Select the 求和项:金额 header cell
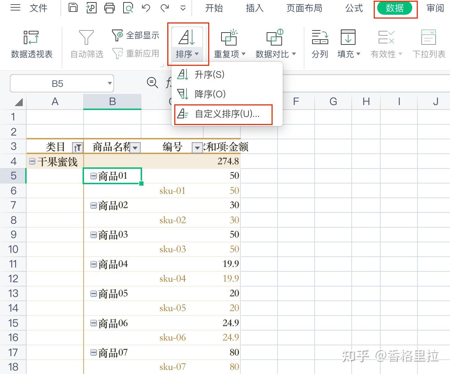 coord(222,147)
